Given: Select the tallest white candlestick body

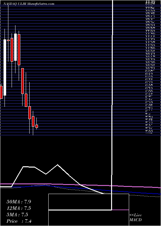Looking at the screenshot, I should pos(5,67).
